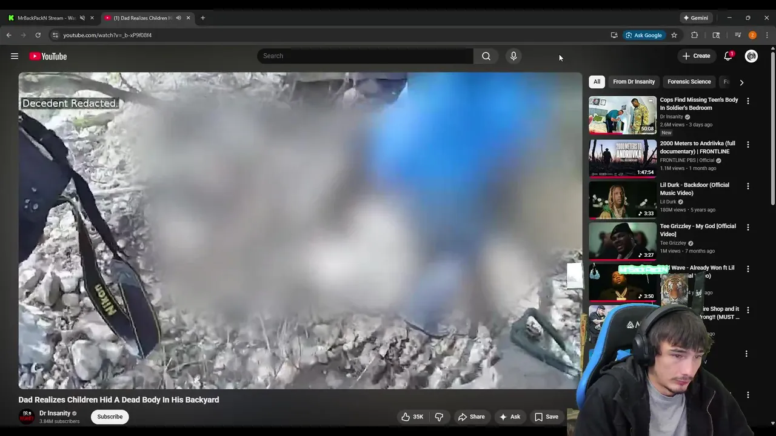Viewport: 776px width, 436px height.
Task: Bookmark this page with the star icon
Action: click(x=674, y=35)
